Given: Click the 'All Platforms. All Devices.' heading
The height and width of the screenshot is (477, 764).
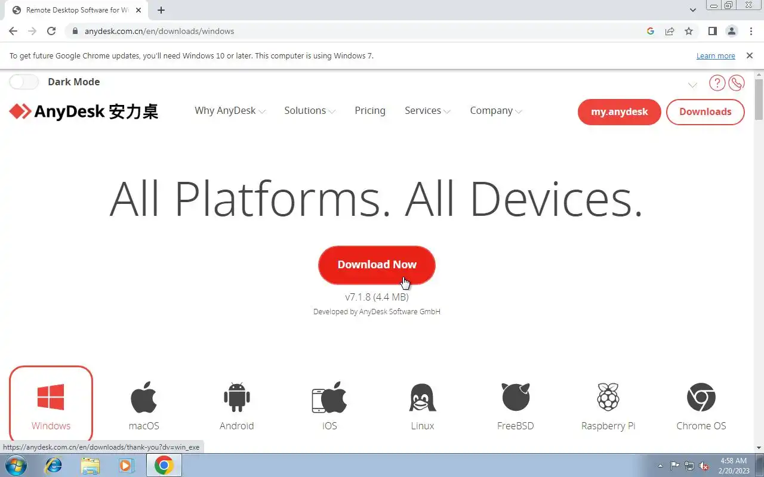Looking at the screenshot, I should pos(377,199).
